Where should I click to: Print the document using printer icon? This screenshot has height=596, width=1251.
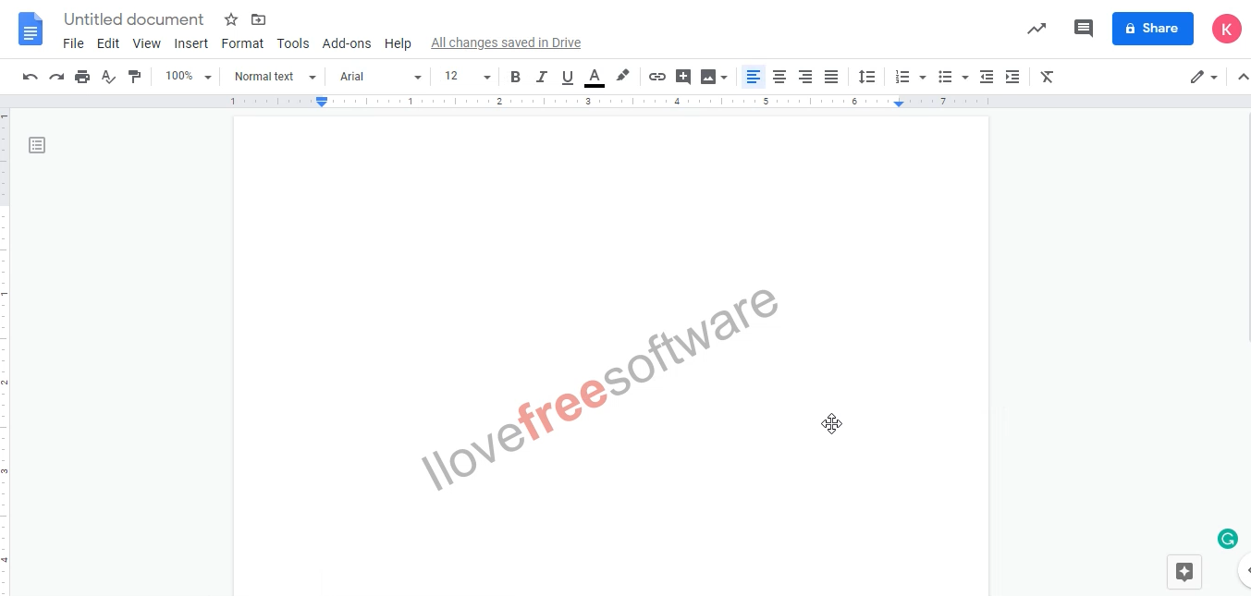pyautogui.click(x=82, y=77)
